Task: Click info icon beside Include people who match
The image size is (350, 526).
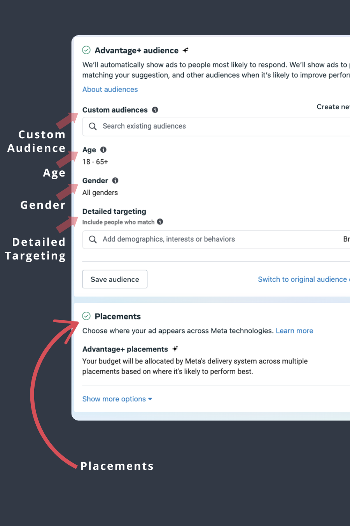Action: point(160,222)
